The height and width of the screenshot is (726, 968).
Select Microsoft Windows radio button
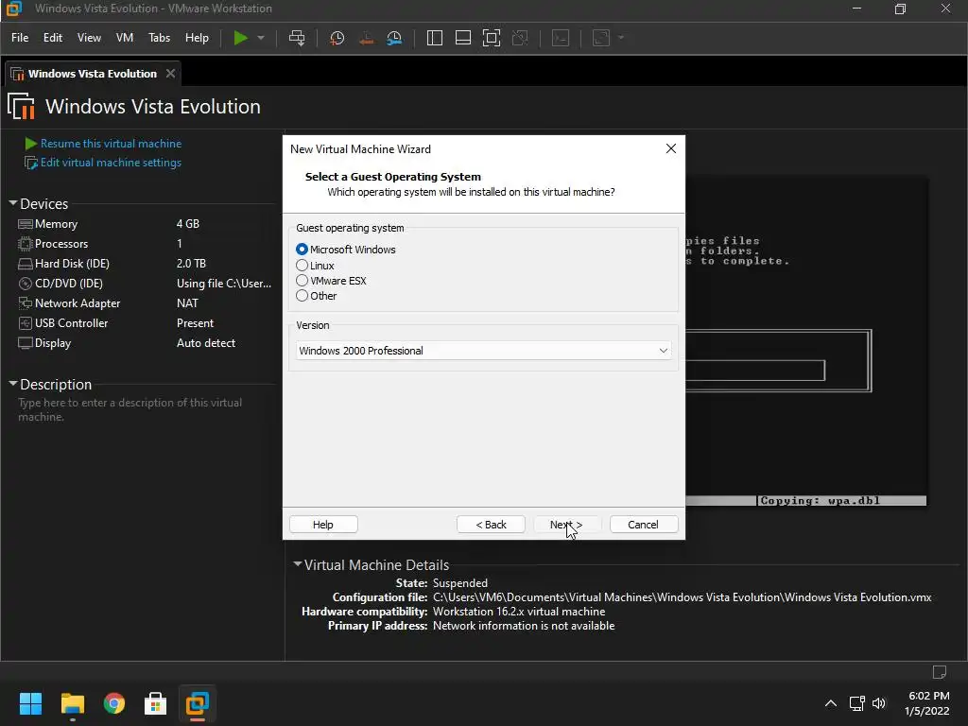[x=302, y=250]
